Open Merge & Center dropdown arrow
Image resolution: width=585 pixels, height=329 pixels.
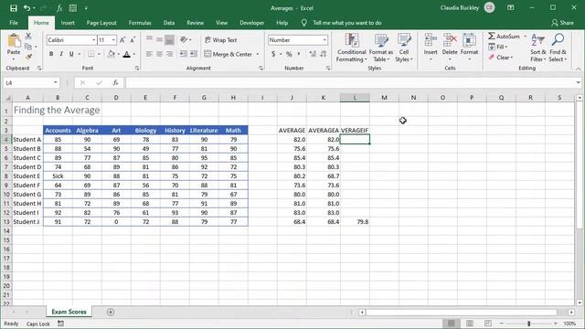258,55
